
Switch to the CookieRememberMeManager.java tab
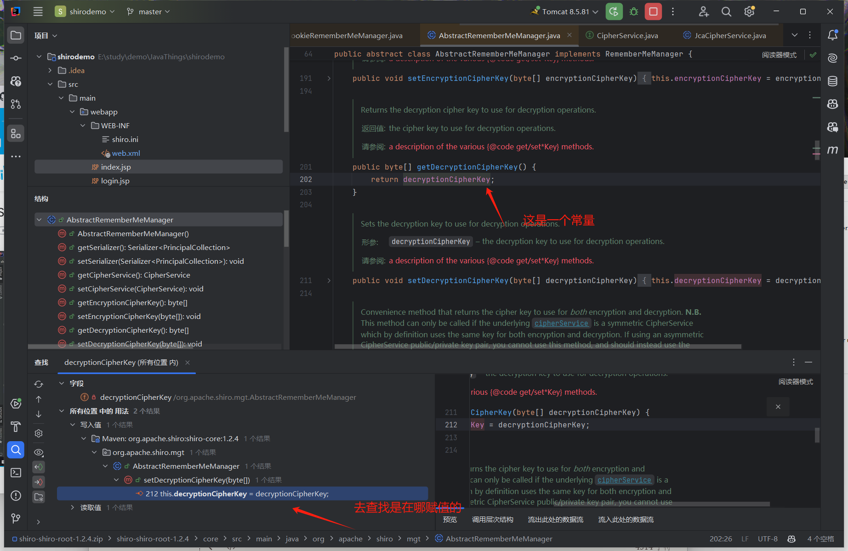click(x=347, y=35)
